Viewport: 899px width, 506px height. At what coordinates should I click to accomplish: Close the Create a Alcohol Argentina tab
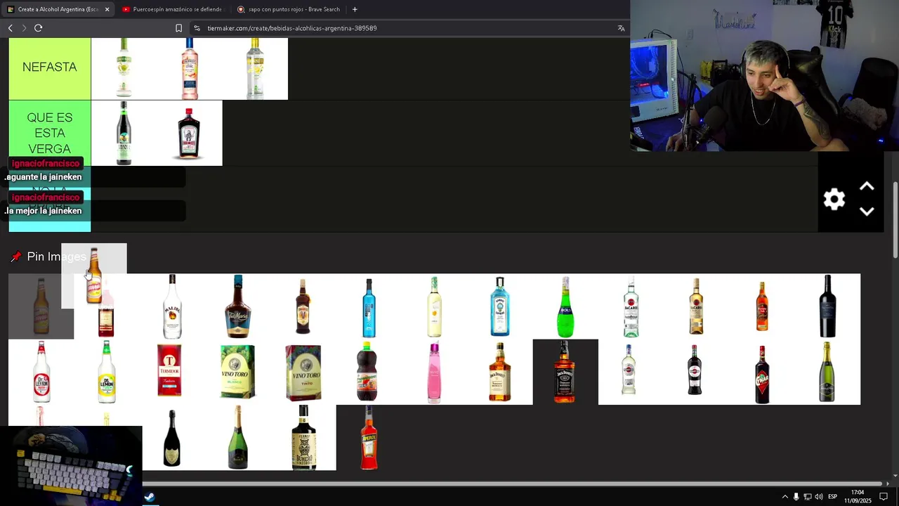107,9
